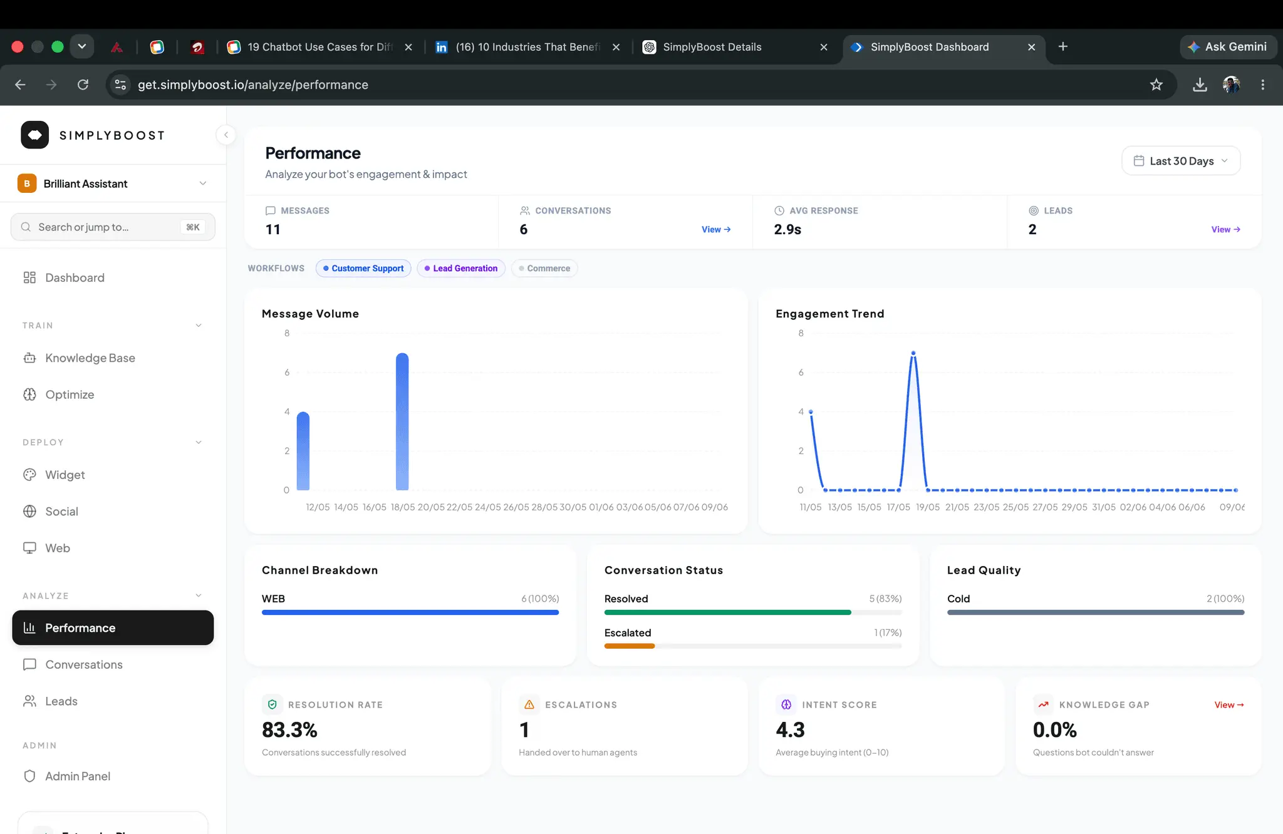Open the Widget deploy page
Screen dimensions: 1283x834
[x=113, y=475]
